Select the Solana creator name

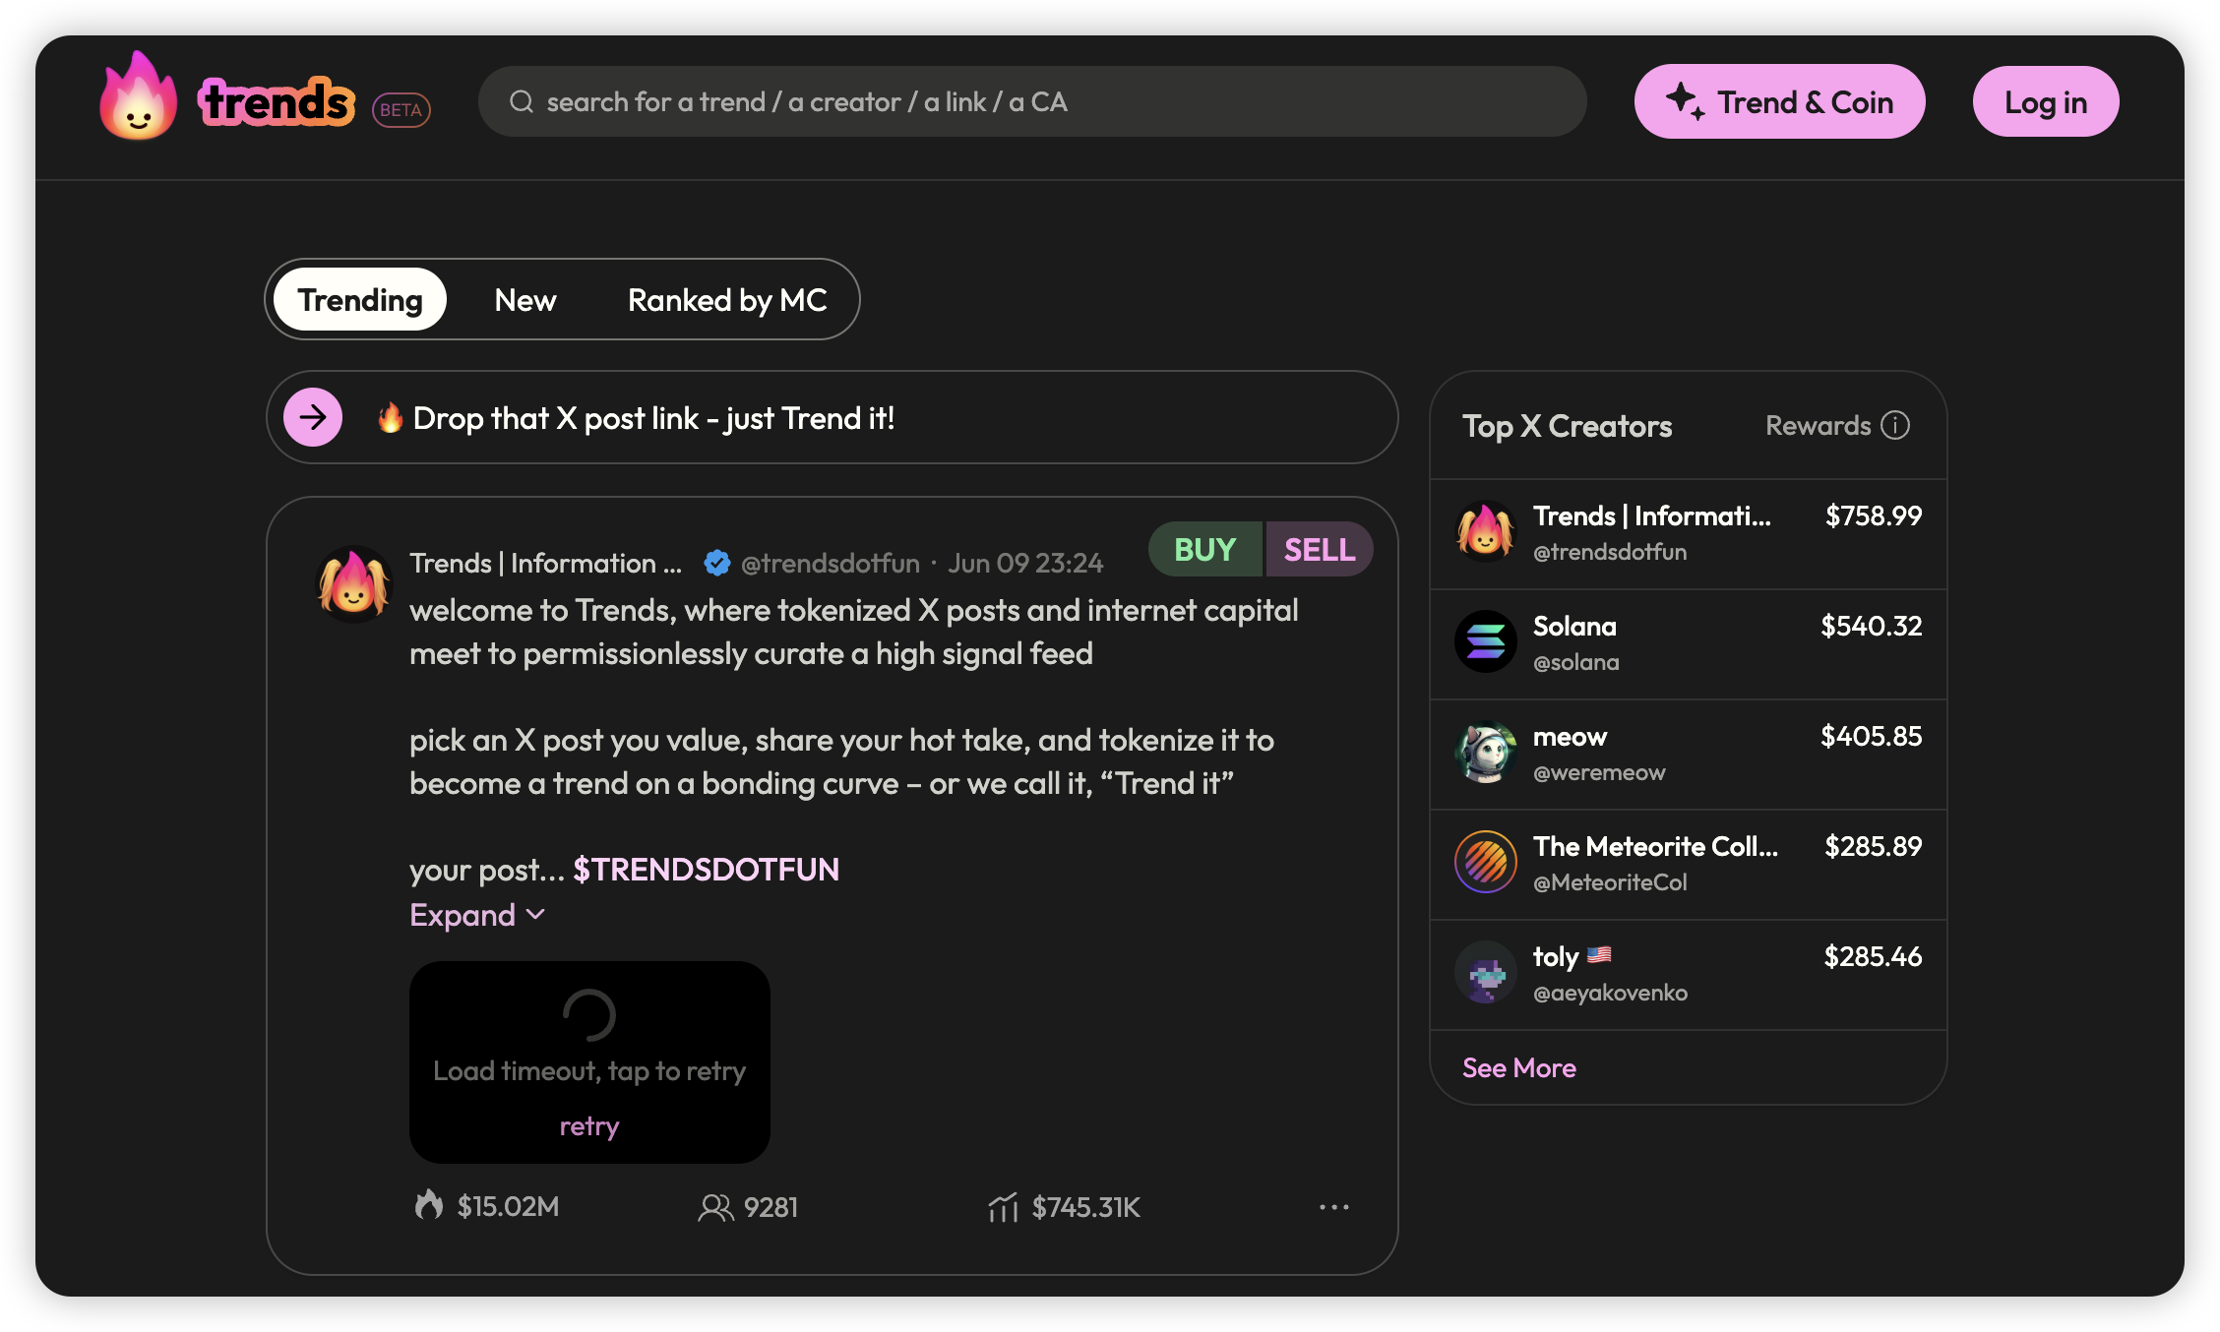pos(1574,626)
